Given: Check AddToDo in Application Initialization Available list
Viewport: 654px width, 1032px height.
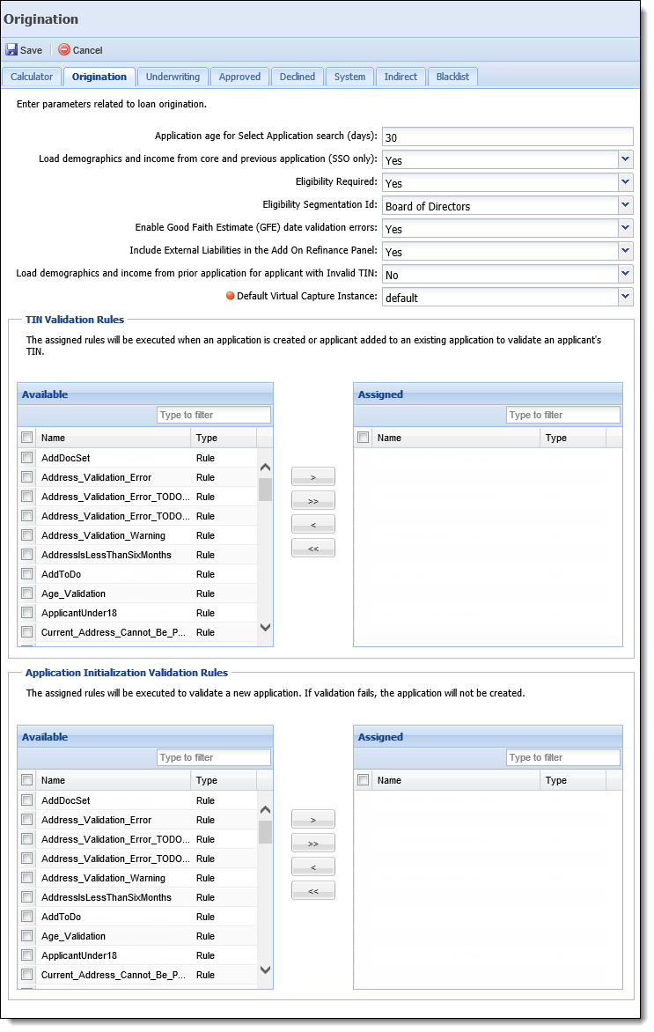Looking at the screenshot, I should click(x=27, y=916).
